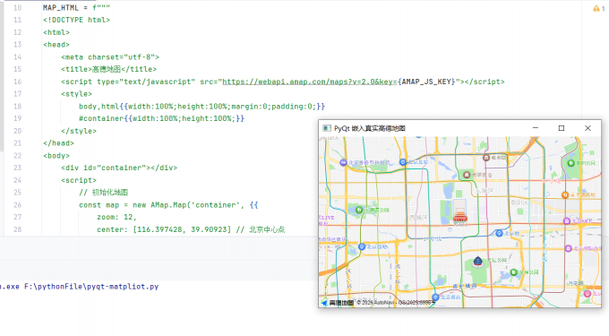Click the purple shopping marker for 北京SKP
The image size is (609, 336).
coord(567,221)
